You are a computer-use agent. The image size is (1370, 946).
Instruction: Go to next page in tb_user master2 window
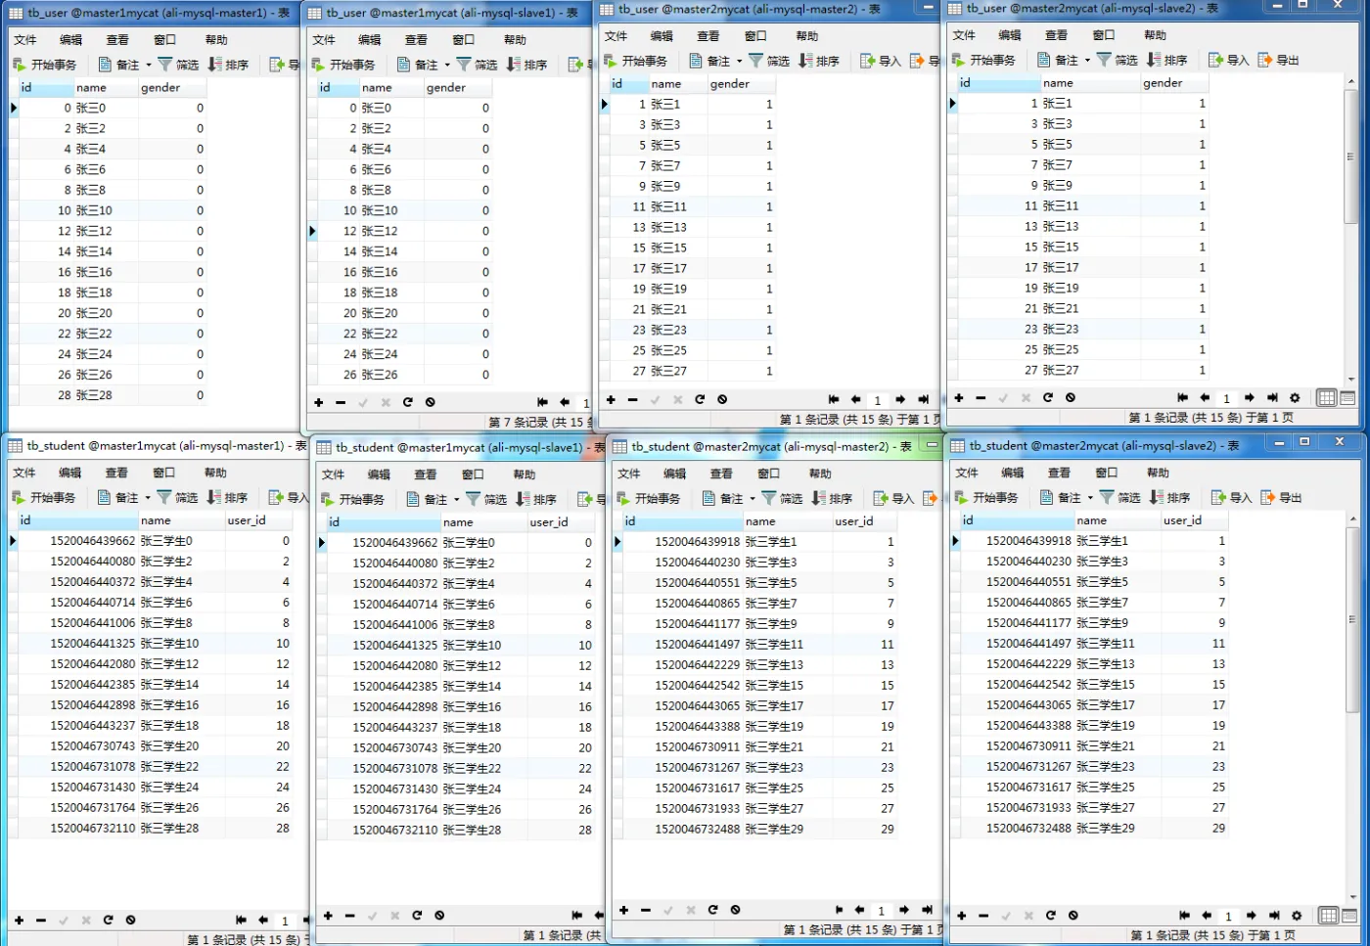[x=900, y=399]
